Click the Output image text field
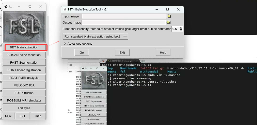This screenshot has width=268, height=125. [x=124, y=22]
